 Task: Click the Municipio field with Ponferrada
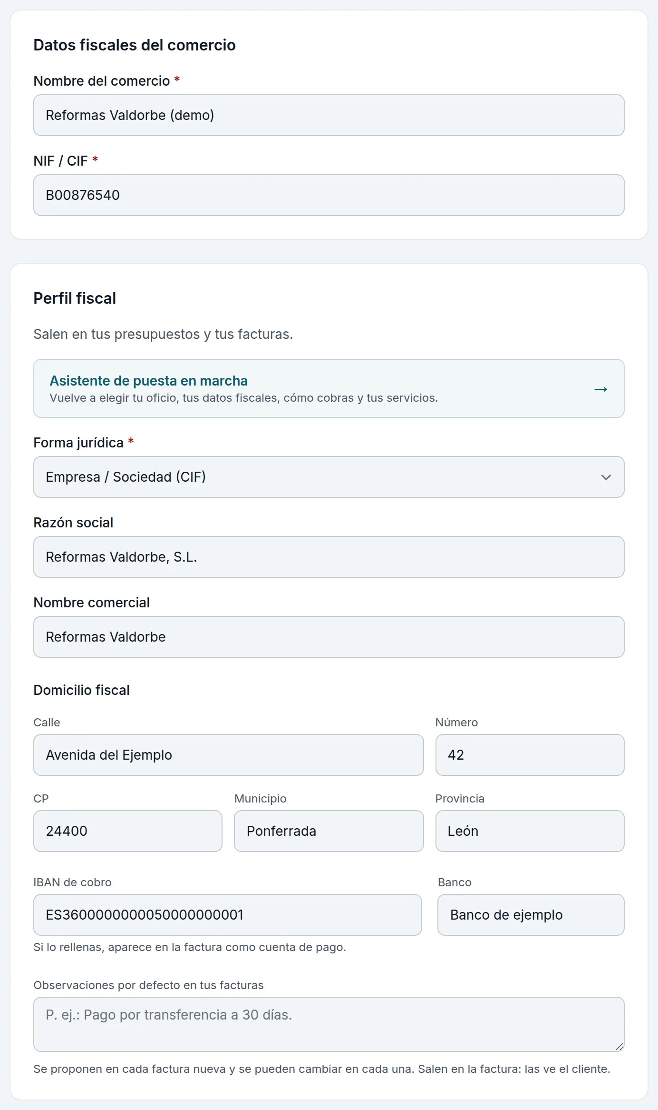(329, 831)
